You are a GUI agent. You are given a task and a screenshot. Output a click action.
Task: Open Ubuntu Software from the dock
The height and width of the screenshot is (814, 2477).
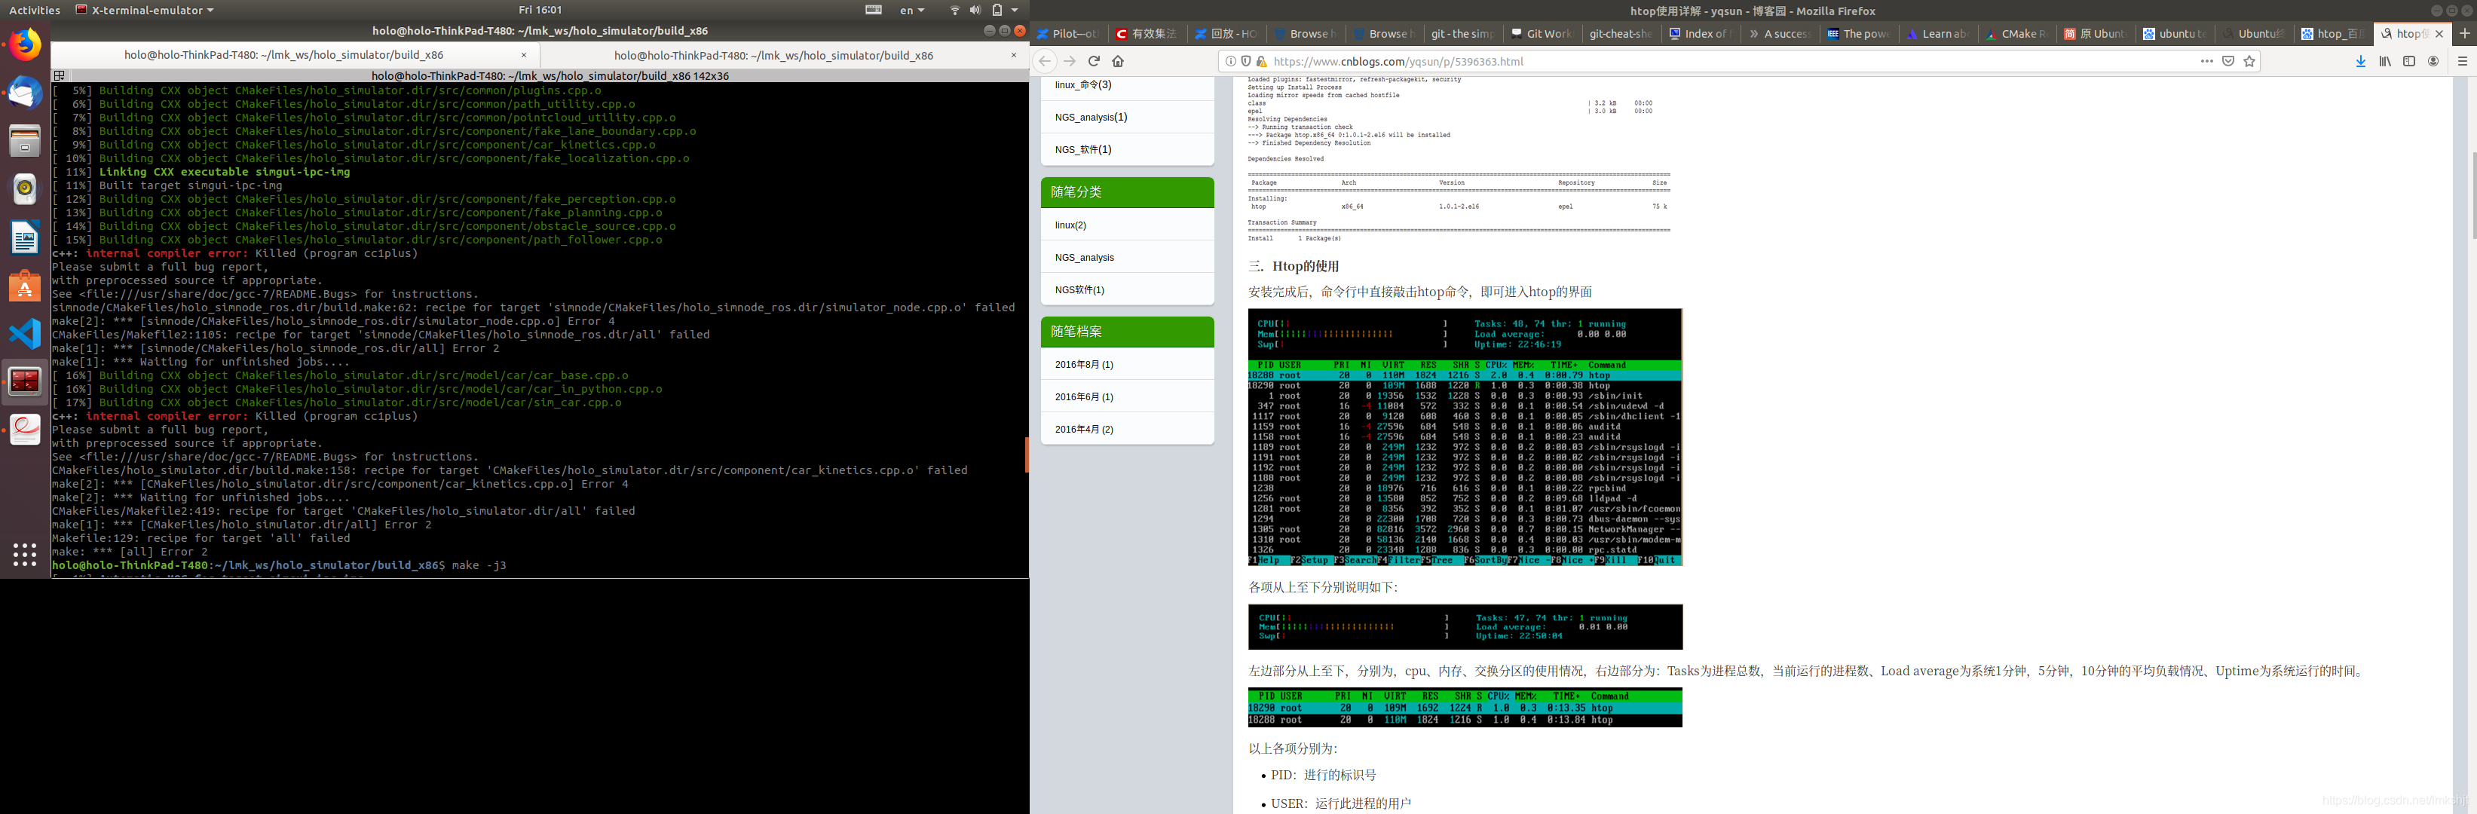pyautogui.click(x=25, y=286)
